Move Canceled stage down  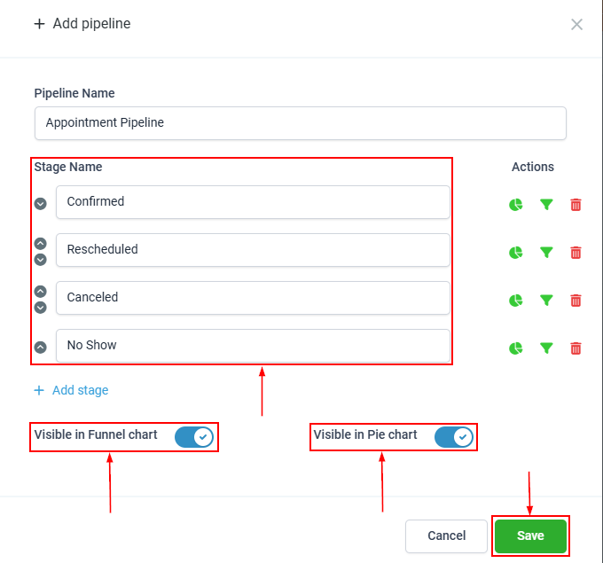[40, 308]
